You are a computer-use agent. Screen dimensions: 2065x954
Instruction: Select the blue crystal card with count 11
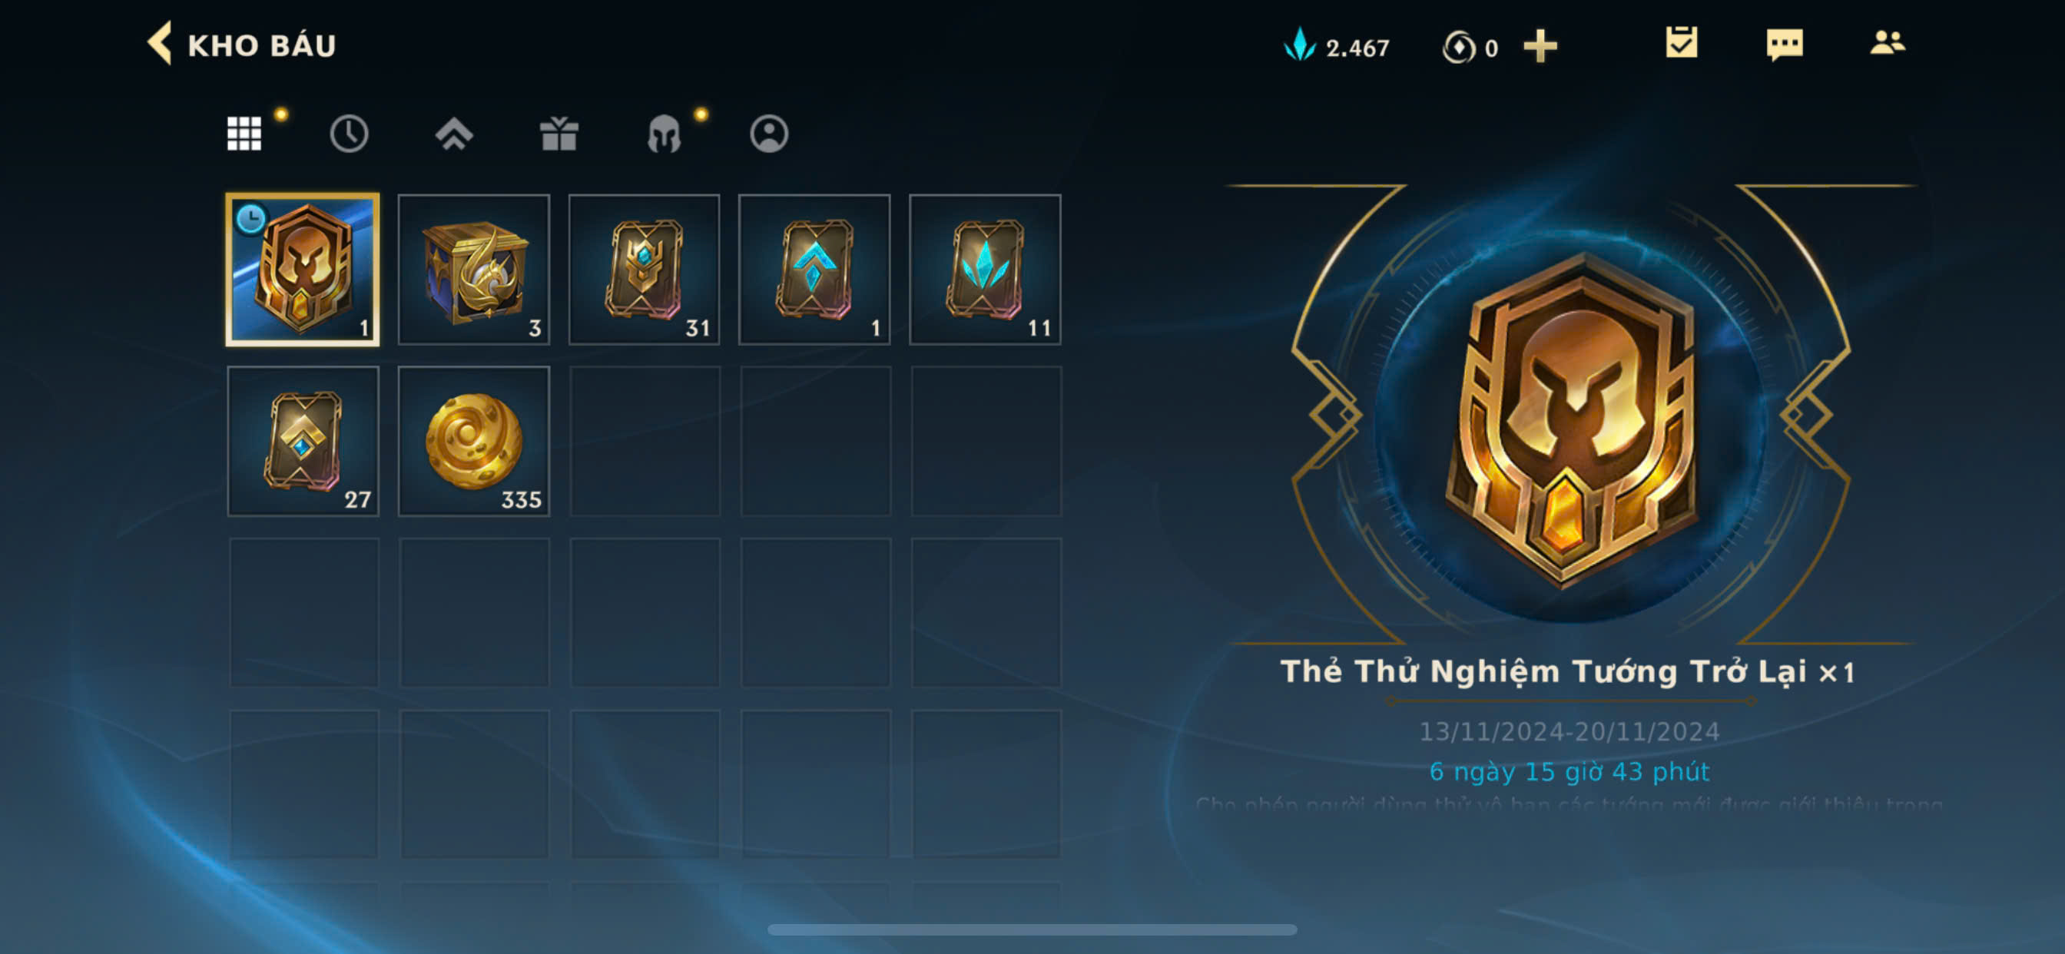(985, 270)
